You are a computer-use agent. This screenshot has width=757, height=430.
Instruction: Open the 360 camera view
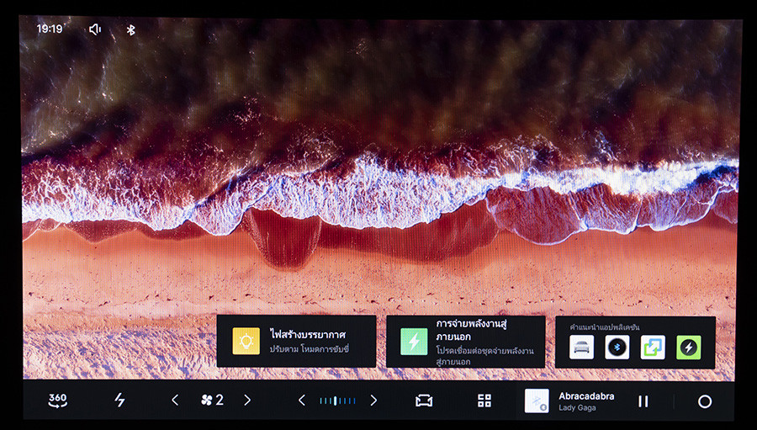pos(58,401)
